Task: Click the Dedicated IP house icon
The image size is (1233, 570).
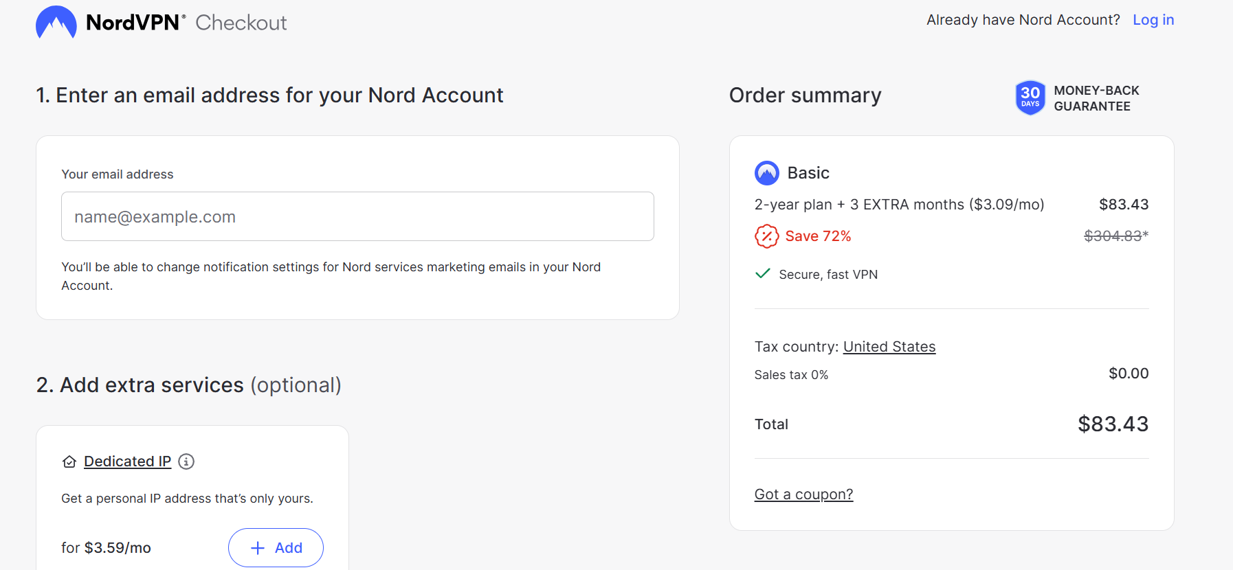Action: [69, 461]
